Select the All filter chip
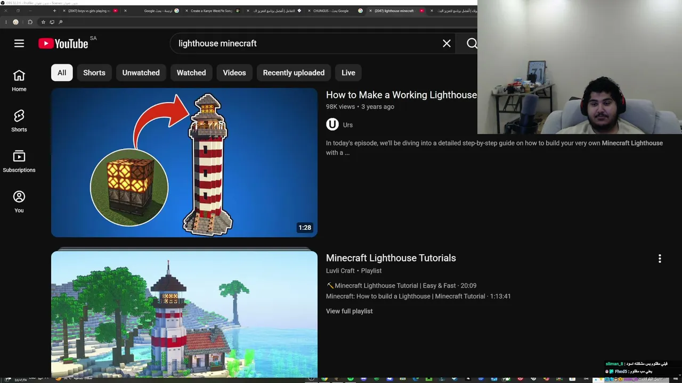The width and height of the screenshot is (682, 383). click(x=62, y=73)
